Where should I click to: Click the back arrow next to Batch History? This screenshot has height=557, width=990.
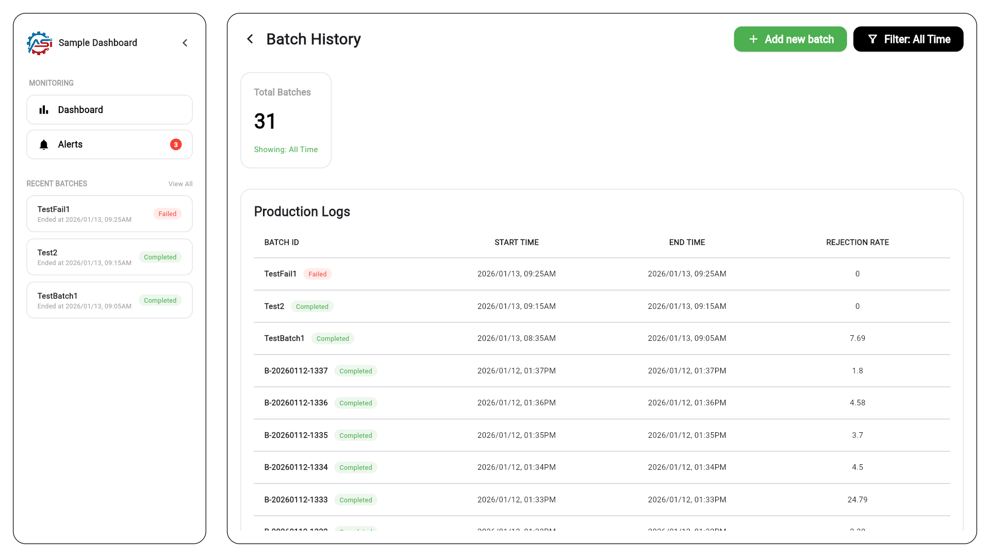[x=250, y=39]
